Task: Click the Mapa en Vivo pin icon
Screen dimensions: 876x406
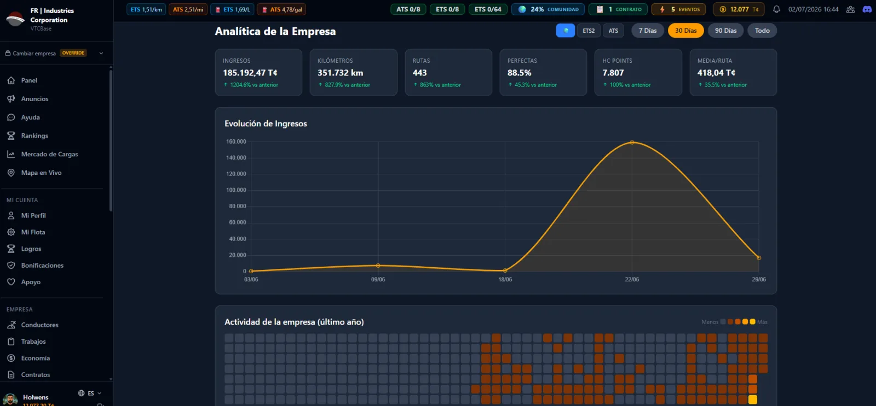Action: tap(11, 173)
